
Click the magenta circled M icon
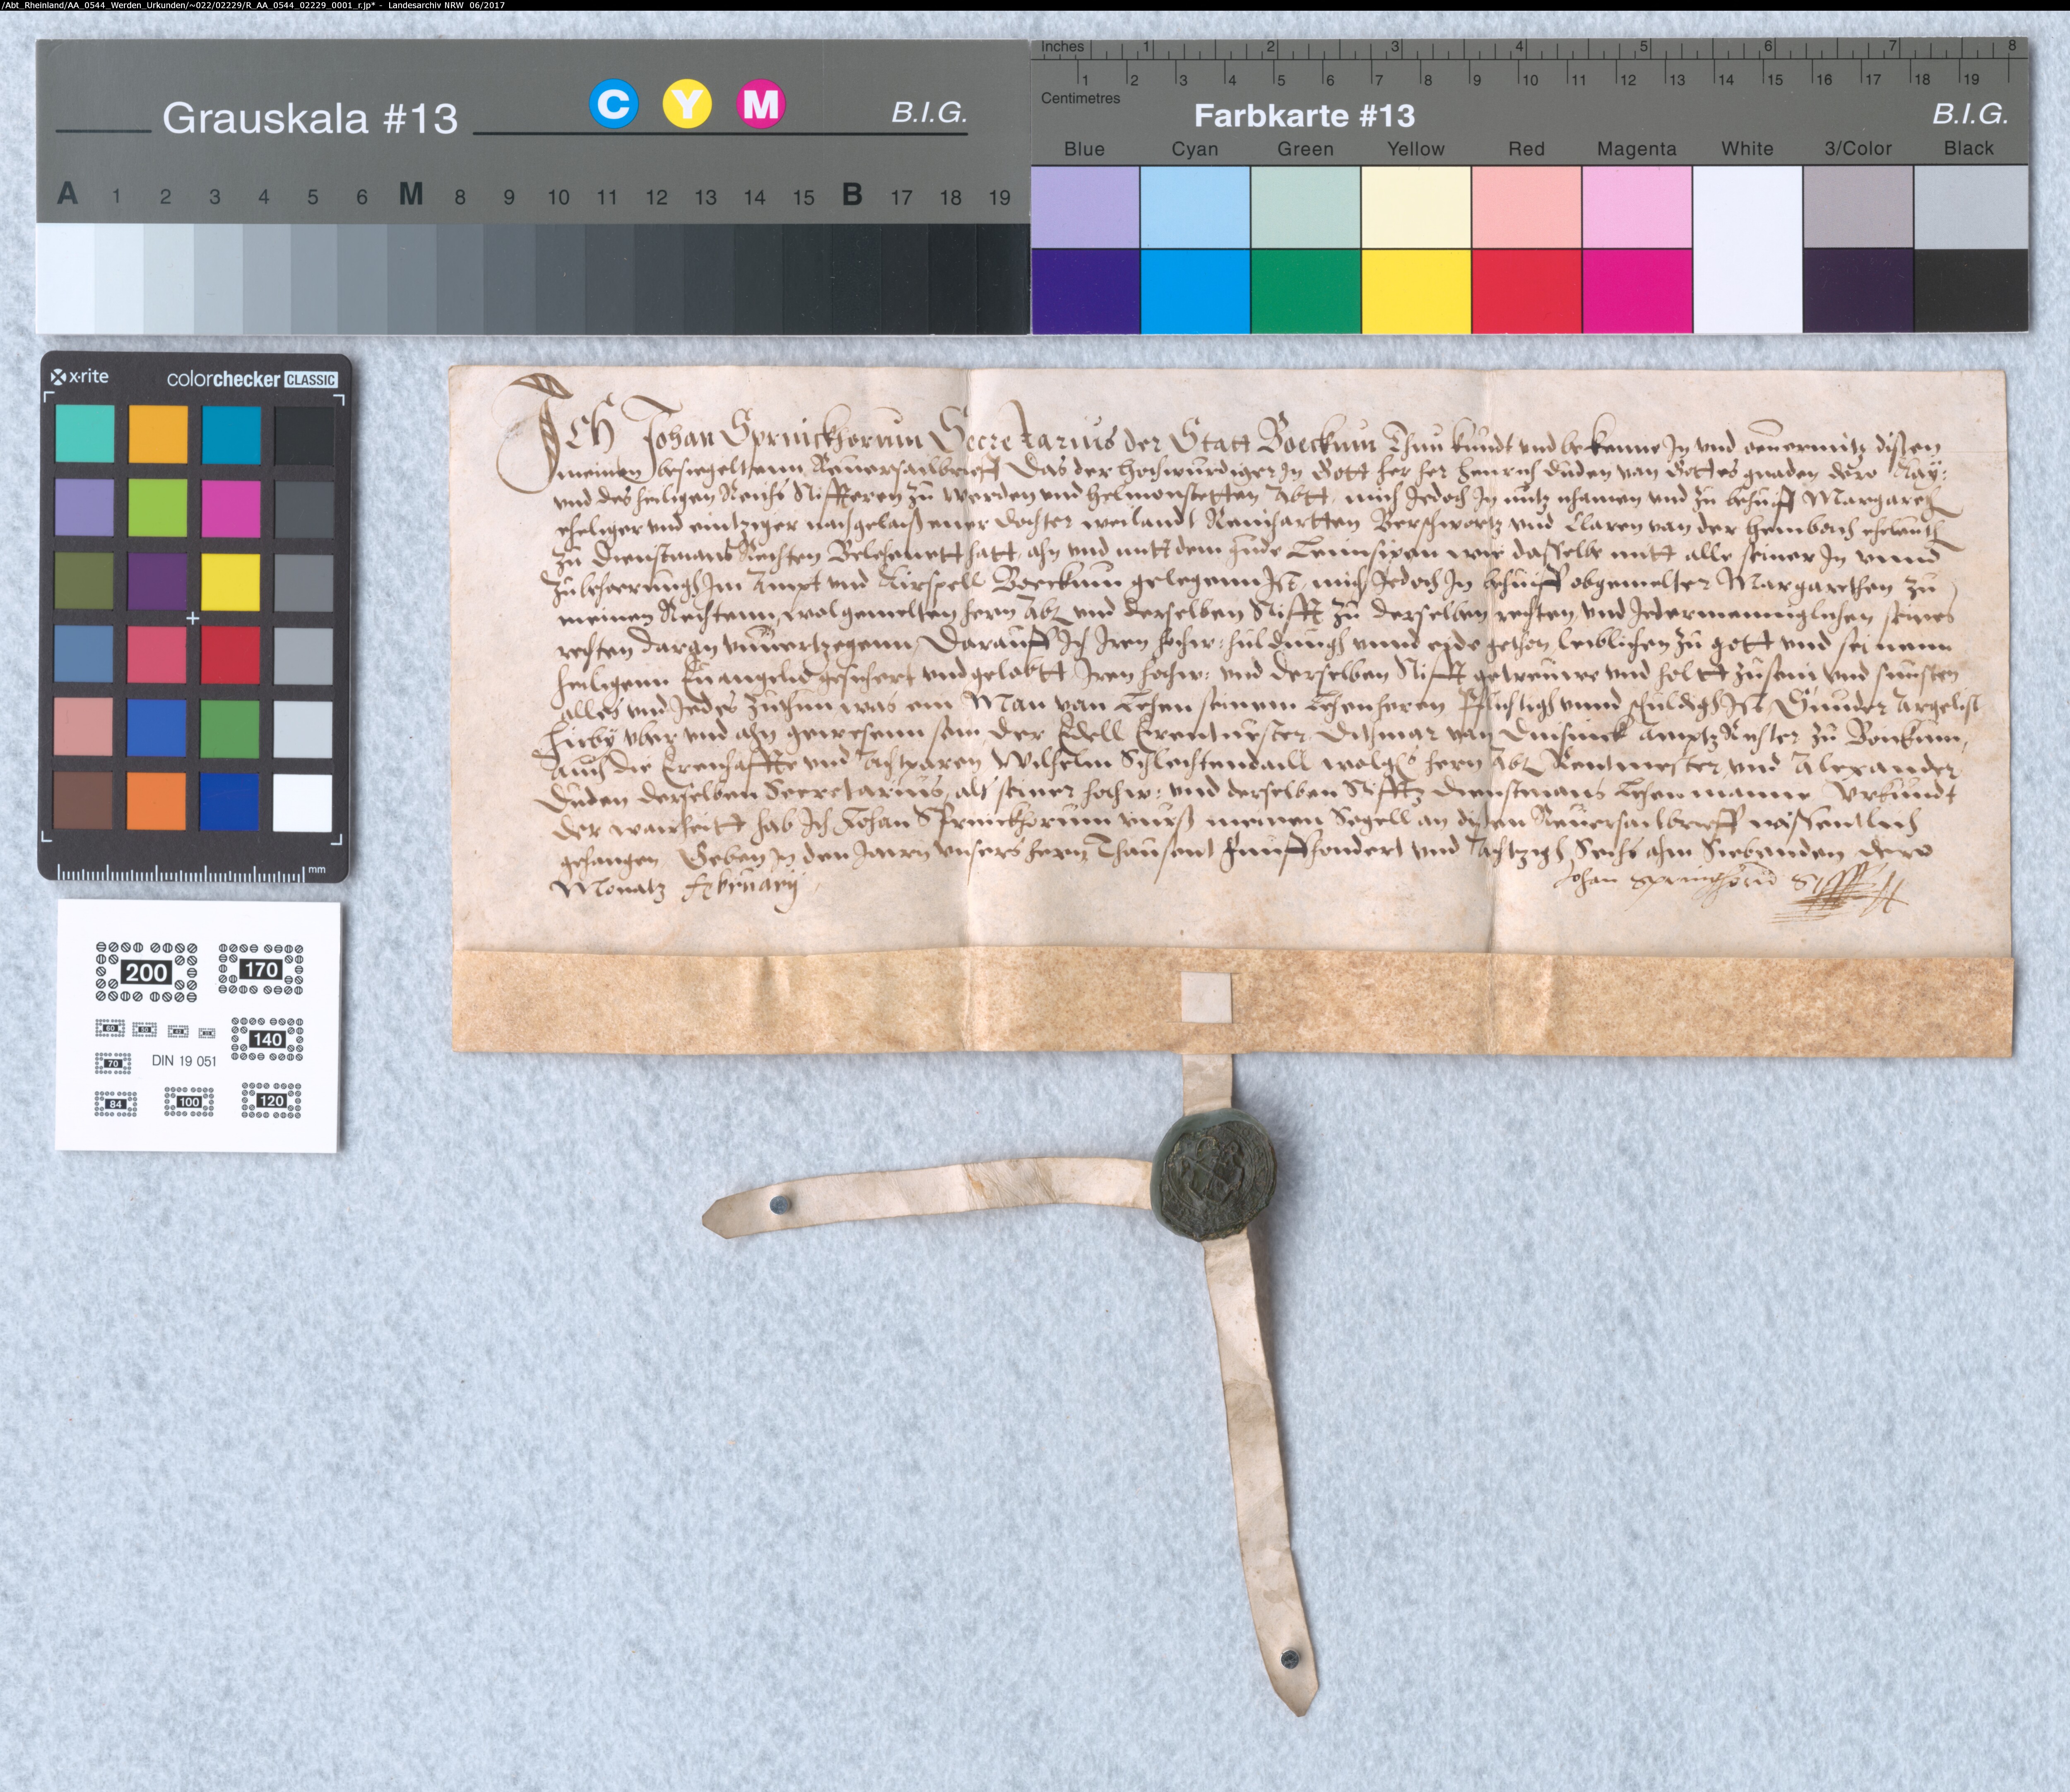[761, 104]
